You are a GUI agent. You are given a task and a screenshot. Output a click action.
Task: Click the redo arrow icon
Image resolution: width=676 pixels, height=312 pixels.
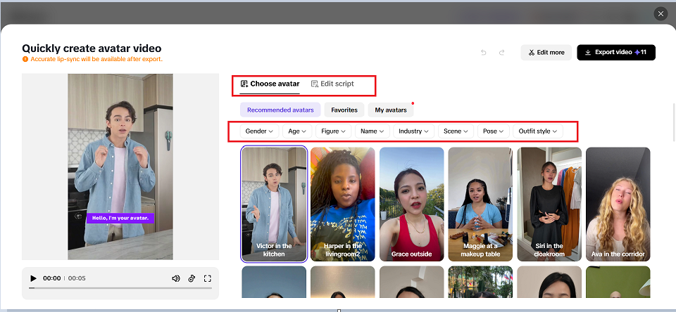(501, 53)
